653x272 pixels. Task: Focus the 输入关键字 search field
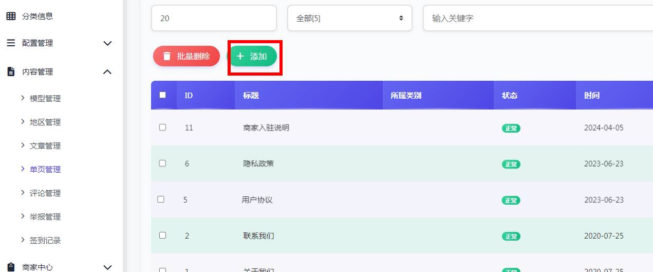tap(534, 18)
